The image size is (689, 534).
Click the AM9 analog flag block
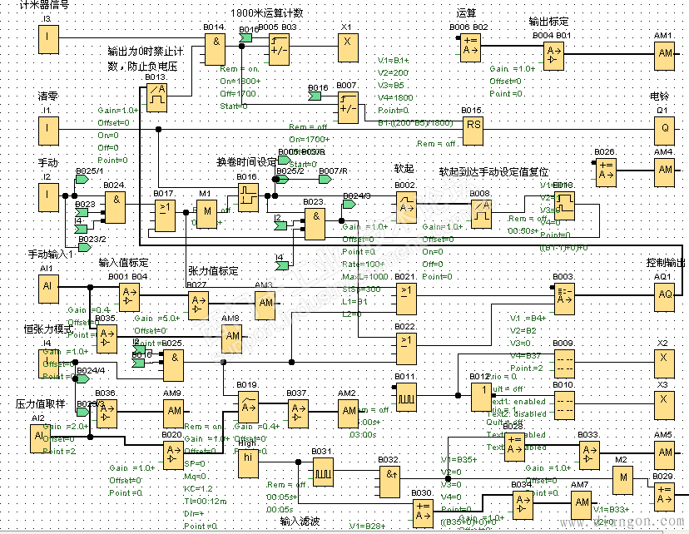173,411
